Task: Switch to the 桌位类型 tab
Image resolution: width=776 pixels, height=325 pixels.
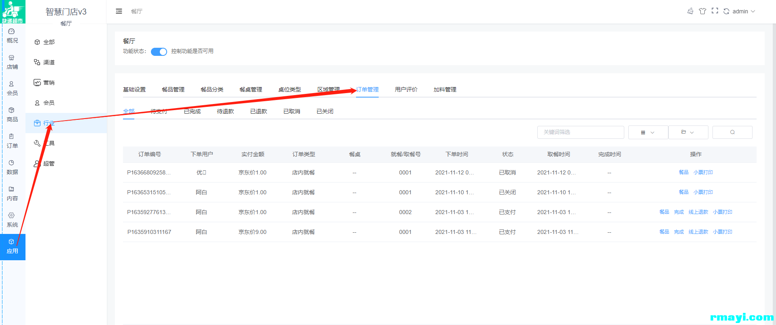Action: pyautogui.click(x=290, y=89)
